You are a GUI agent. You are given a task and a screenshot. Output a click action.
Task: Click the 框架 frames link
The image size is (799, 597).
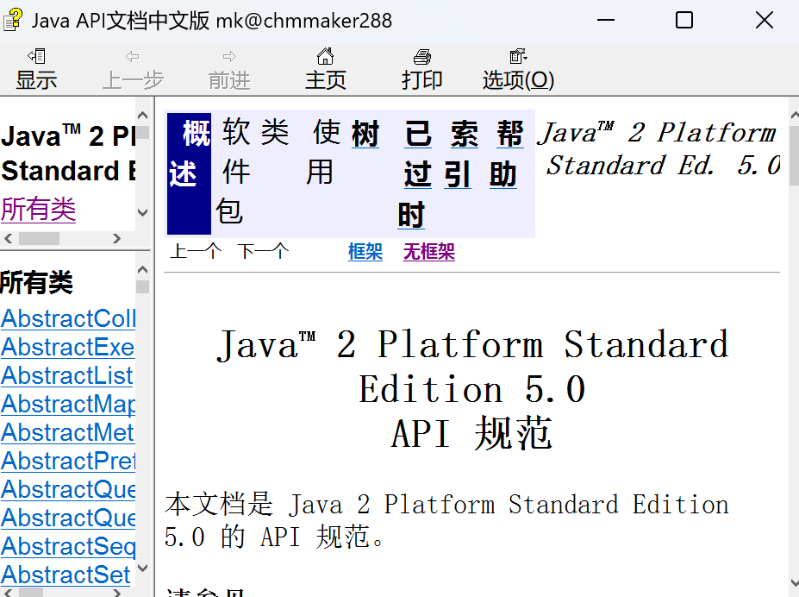point(365,252)
